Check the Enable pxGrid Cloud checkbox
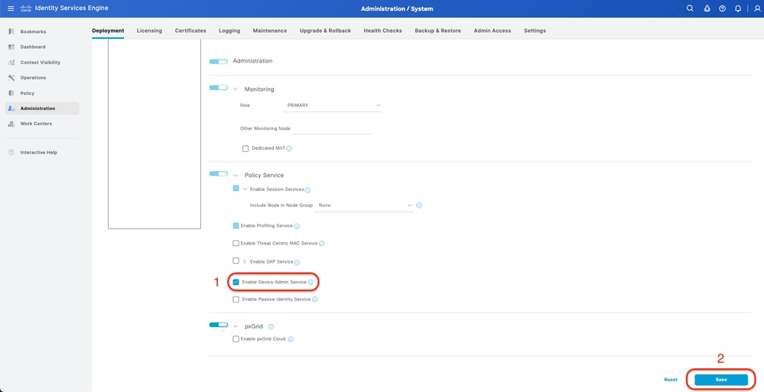764x392 pixels. click(x=236, y=339)
